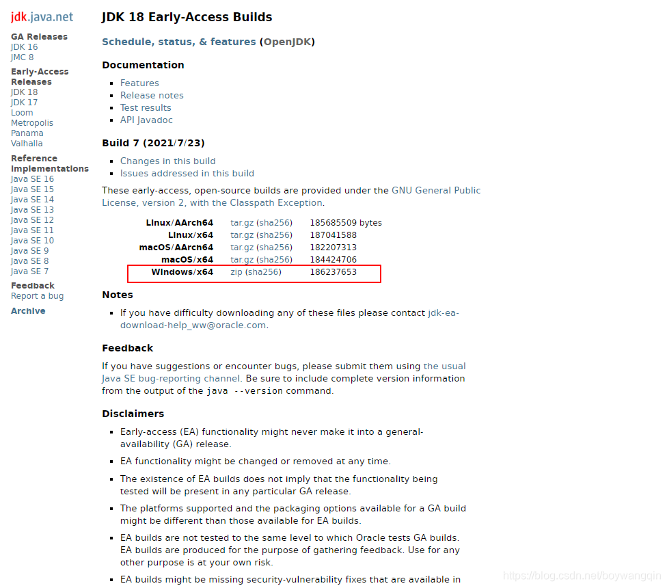Viewport: 667px width, 588px height.
Task: Click the Disclaimers heading
Action: pos(133,414)
